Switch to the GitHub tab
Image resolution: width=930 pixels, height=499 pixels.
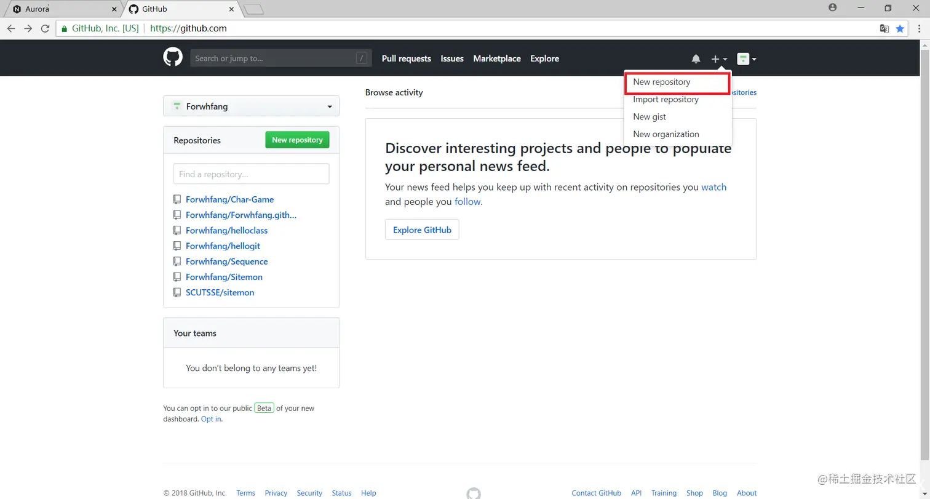[181, 9]
